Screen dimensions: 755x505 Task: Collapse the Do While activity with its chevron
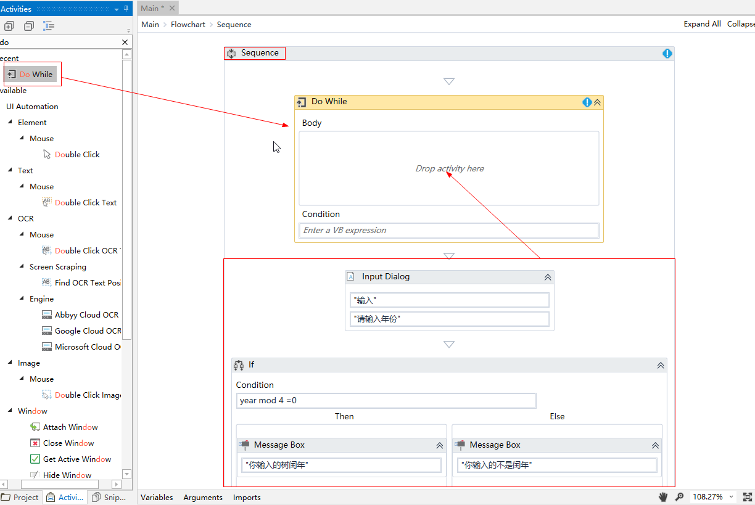[x=597, y=102]
